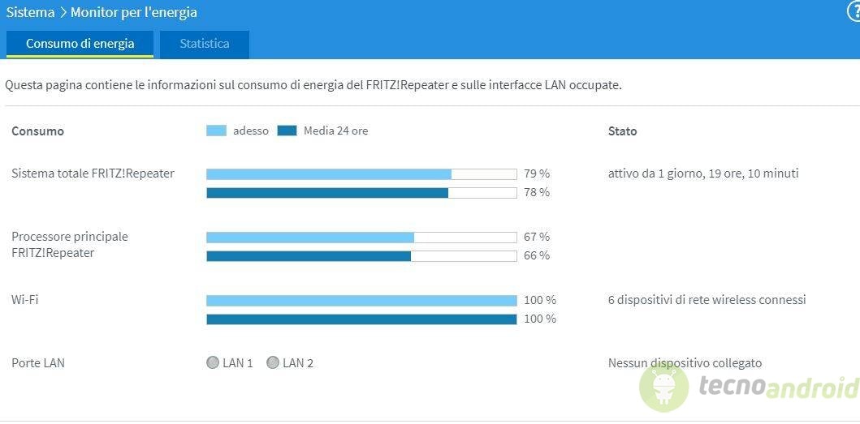Click the Monitor per l'energia breadcrumb
860x424 pixels.
[x=134, y=13]
